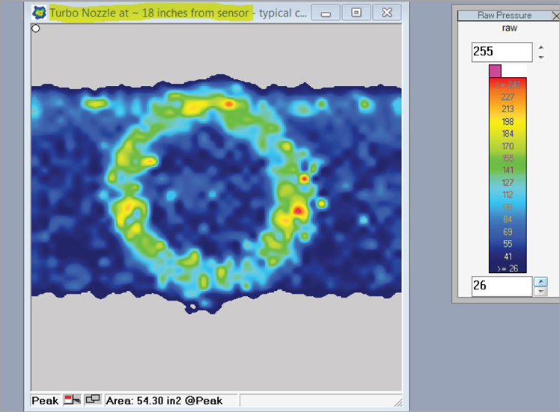Click the overlapping windows icon in status bar
The image size is (560, 412).
tap(93, 401)
